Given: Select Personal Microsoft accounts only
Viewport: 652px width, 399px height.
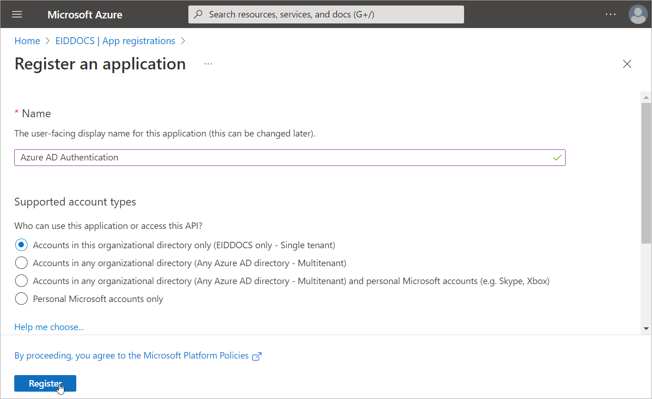Looking at the screenshot, I should pyautogui.click(x=21, y=299).
